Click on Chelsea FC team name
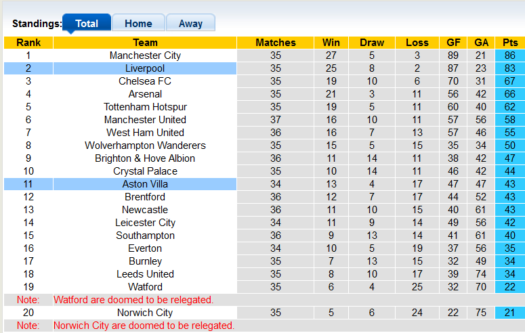The width and height of the screenshot is (525, 333). pyautogui.click(x=145, y=81)
